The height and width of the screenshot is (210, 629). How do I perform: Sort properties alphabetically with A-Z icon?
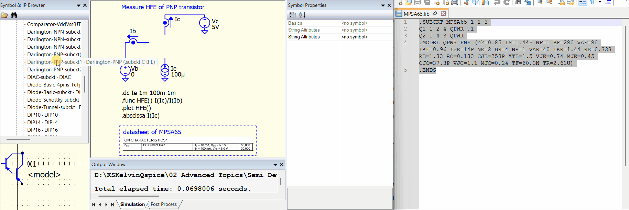[x=302, y=15]
